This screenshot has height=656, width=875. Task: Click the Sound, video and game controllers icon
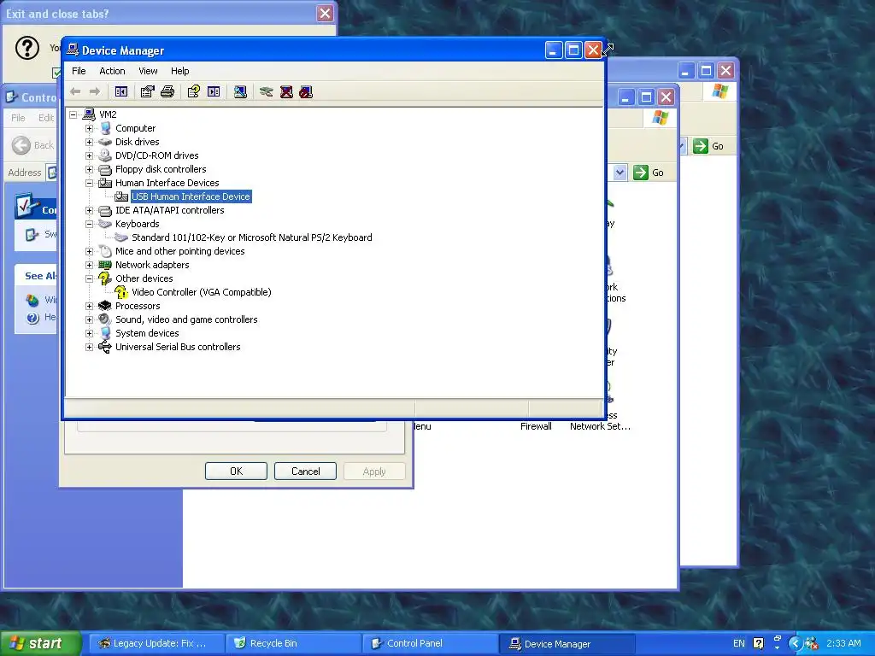click(105, 319)
